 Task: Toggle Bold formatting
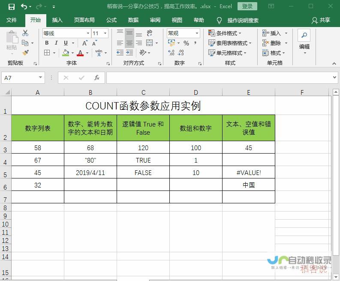(x=47, y=43)
